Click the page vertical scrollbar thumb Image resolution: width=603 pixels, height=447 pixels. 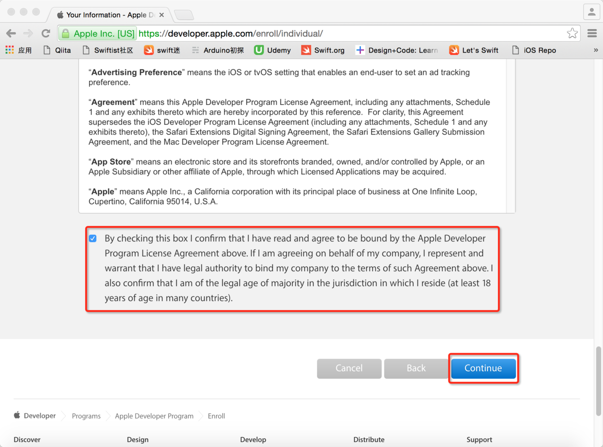click(x=599, y=381)
